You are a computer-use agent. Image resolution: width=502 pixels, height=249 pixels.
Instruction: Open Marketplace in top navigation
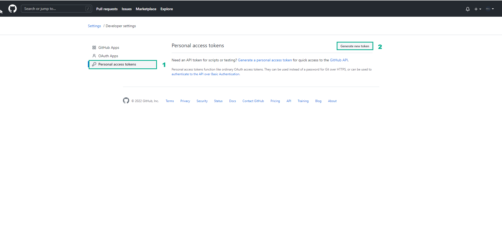point(146,9)
